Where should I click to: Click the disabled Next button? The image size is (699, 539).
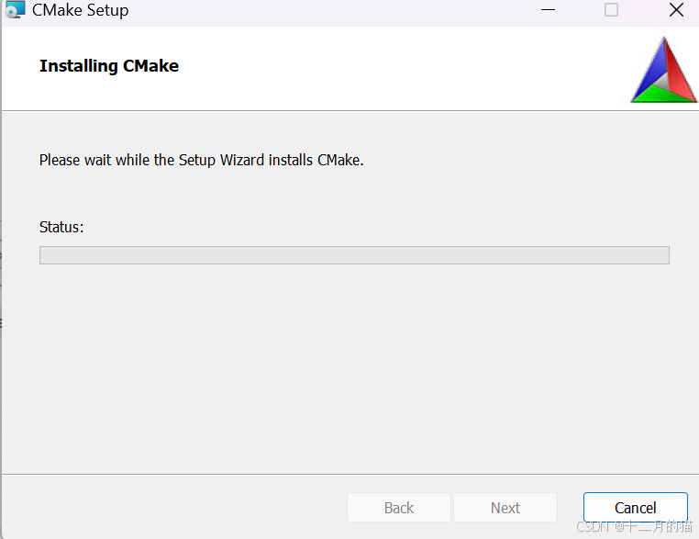(x=505, y=507)
